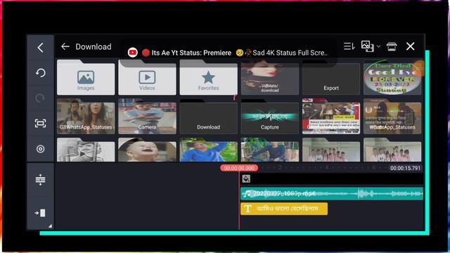Open the Download folder tile
This screenshot has width=450, height=253.
click(x=209, y=117)
